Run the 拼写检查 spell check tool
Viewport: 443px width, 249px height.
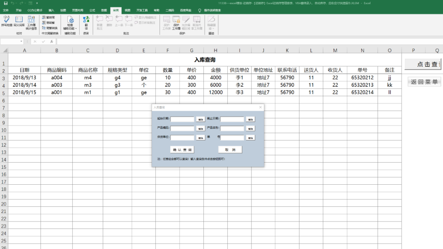(x=7, y=21)
